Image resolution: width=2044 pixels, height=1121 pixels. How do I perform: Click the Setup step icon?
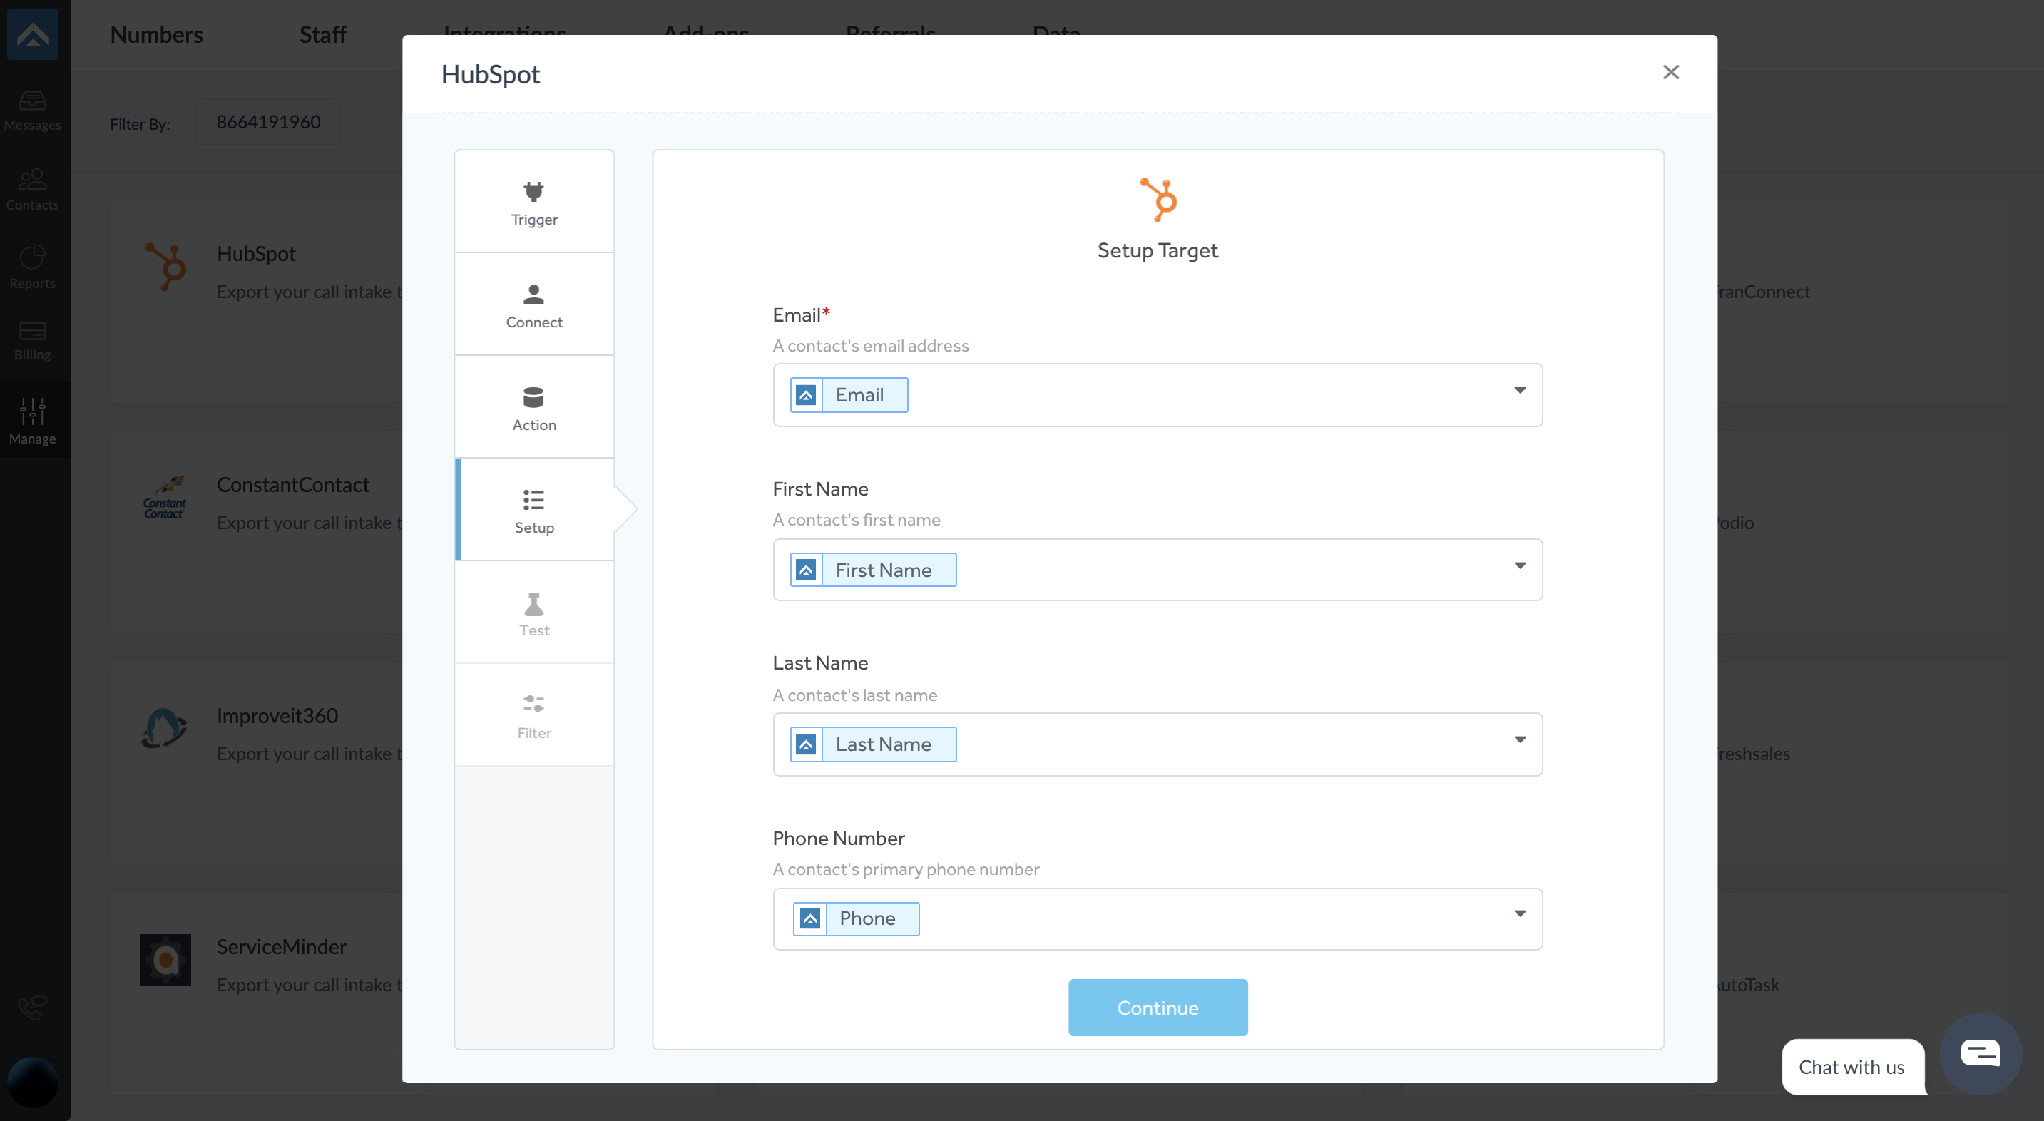[x=533, y=500]
